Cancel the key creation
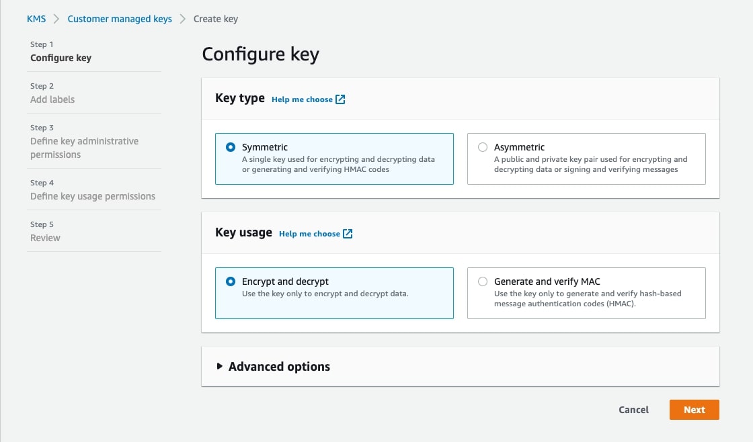Image resolution: width=753 pixels, height=442 pixels. (633, 410)
